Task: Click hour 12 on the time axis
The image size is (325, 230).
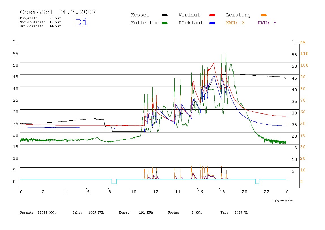Action: pos(156,192)
